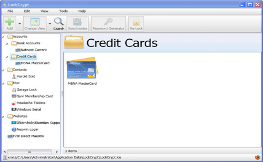
Task: Open the Add button dropdown arrow
Action: click(x=19, y=24)
